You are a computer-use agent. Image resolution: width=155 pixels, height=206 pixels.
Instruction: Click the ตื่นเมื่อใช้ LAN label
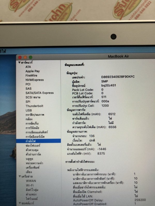83,196
